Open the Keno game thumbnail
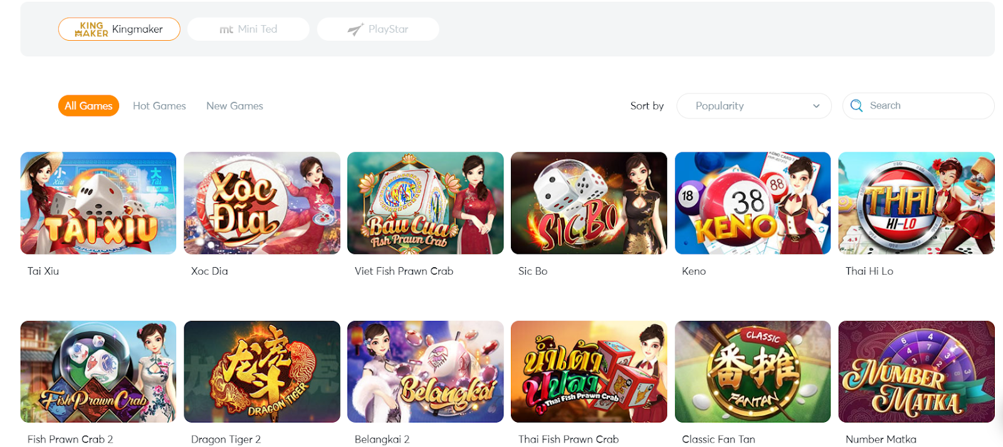The width and height of the screenshot is (1003, 447). (753, 203)
